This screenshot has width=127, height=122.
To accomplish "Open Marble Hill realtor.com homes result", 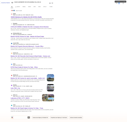I will pos(28,78).
